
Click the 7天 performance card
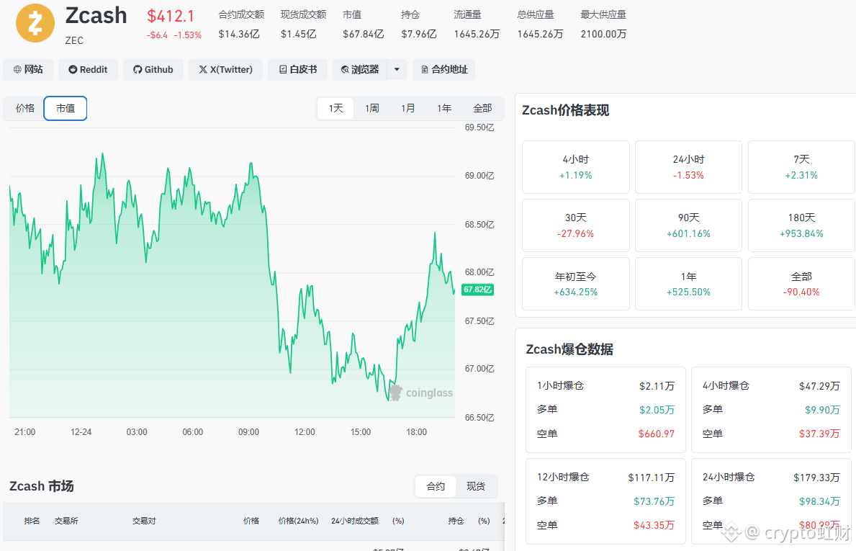tap(801, 167)
